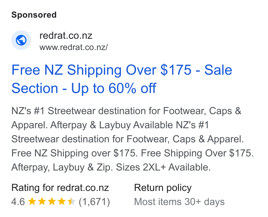Select the fourth gold rating star
This screenshot has height=217, width=268.
(61, 201)
